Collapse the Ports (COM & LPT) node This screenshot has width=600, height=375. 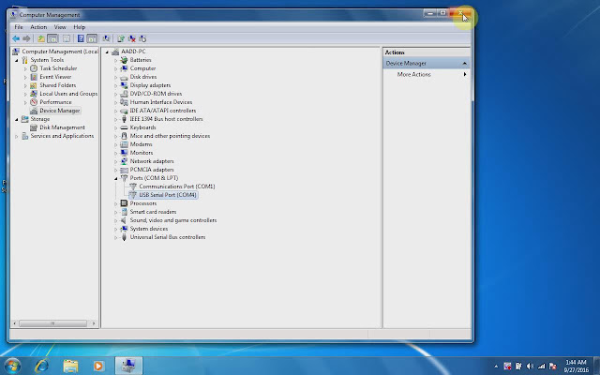pos(116,178)
